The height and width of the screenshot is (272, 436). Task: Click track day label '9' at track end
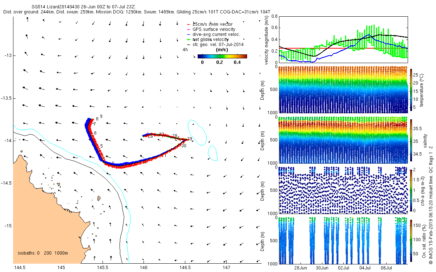(101, 116)
